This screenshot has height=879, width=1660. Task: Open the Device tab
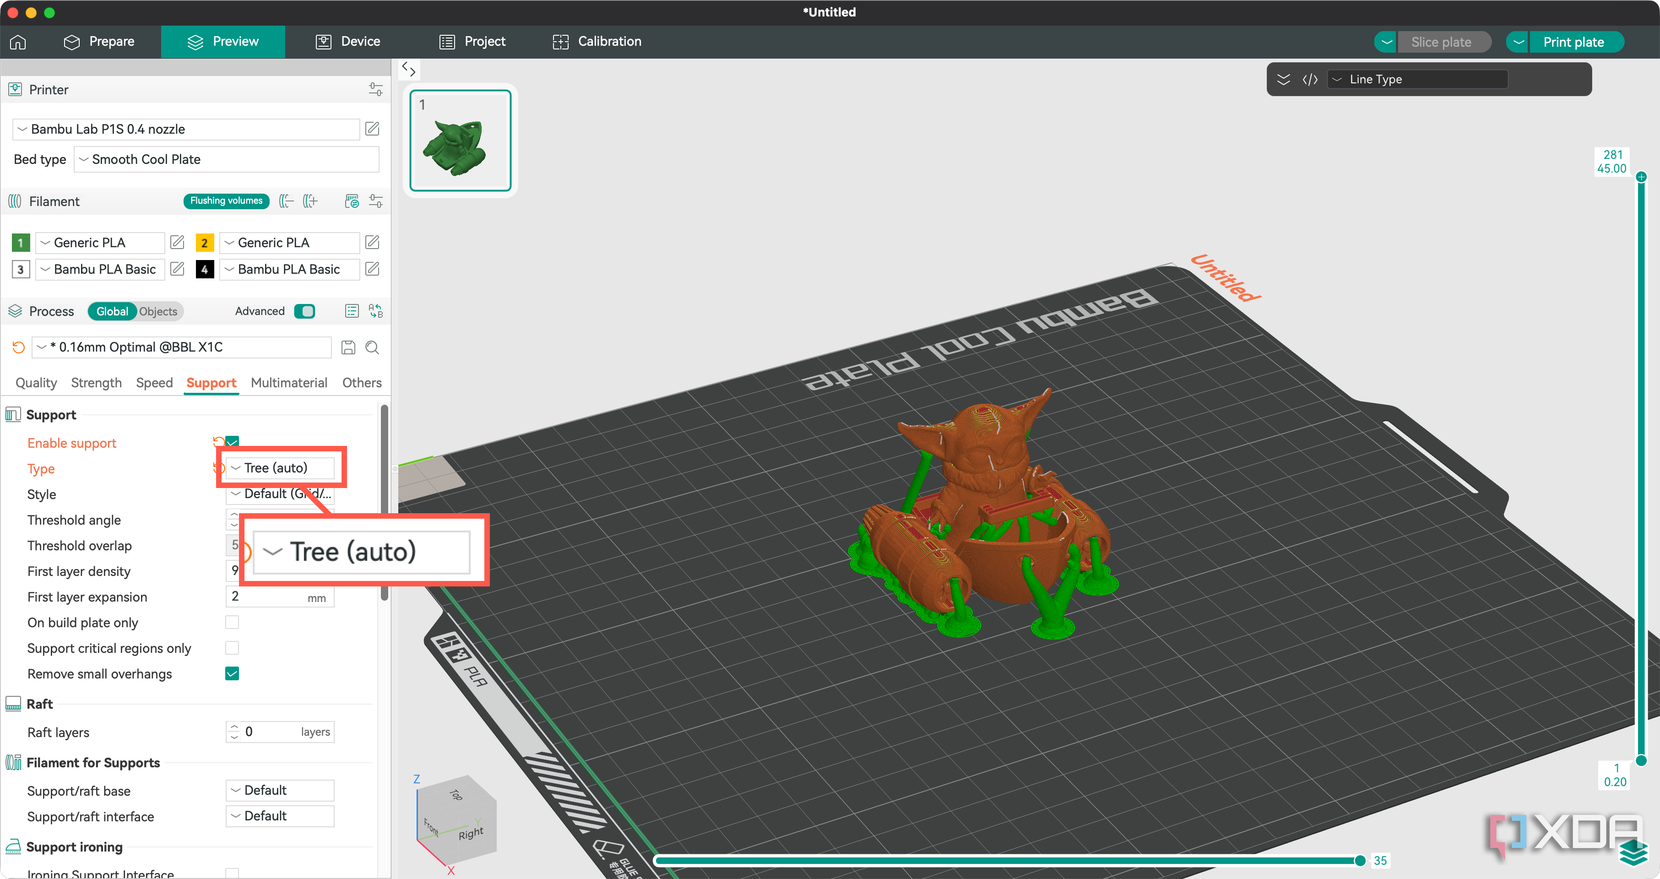(348, 42)
